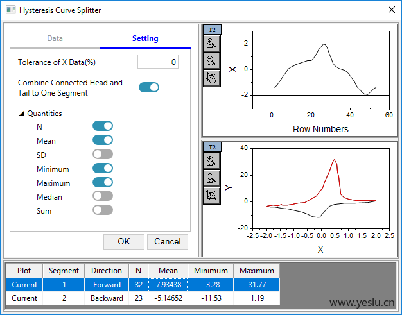Click the Tolerance of X Data(%) label

[57, 62]
